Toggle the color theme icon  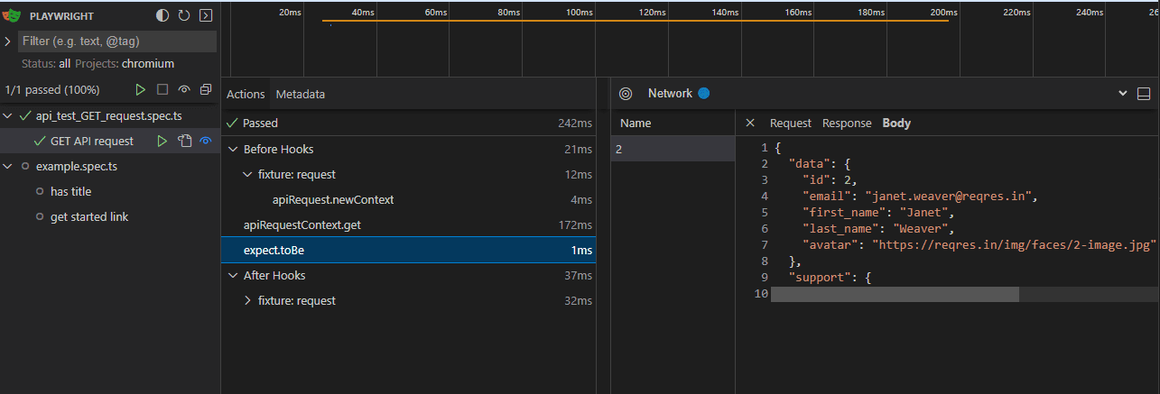[162, 15]
